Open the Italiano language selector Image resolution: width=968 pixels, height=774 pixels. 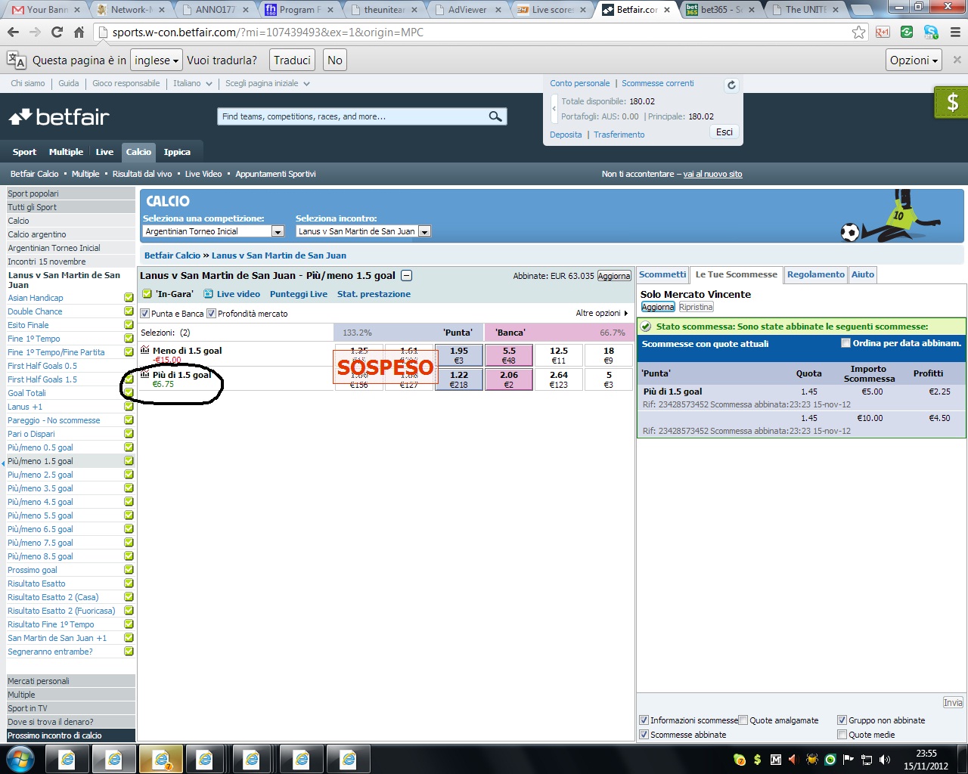192,83
